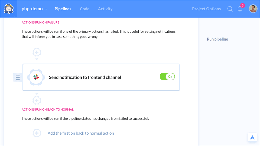Switch to the Code tab
The height and width of the screenshot is (146, 260).
tap(84, 9)
